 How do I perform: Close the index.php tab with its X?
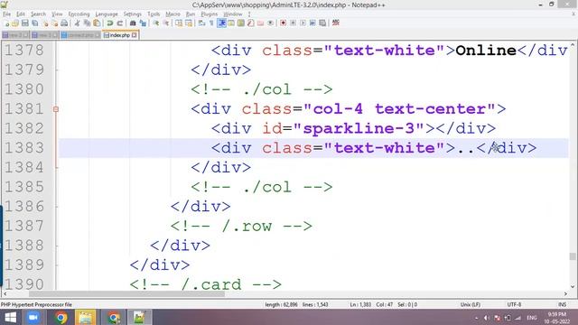[135, 35]
